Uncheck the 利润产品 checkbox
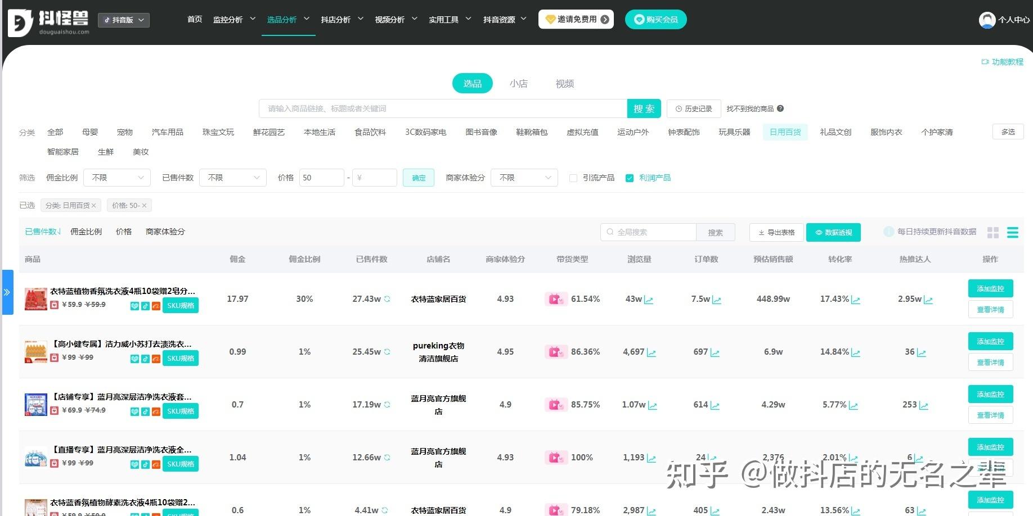 point(630,178)
